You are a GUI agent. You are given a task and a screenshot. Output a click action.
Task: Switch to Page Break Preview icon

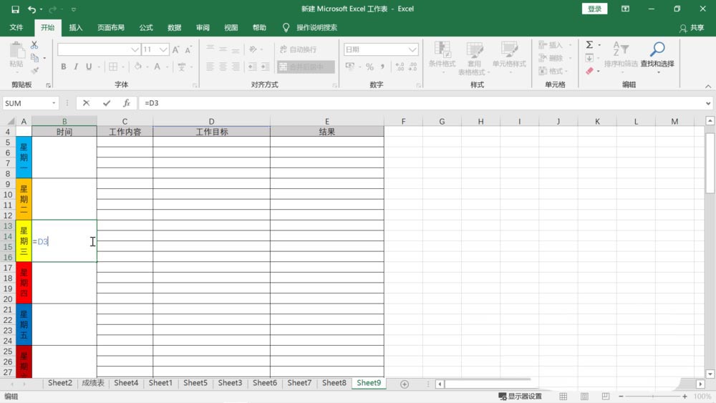606,397
